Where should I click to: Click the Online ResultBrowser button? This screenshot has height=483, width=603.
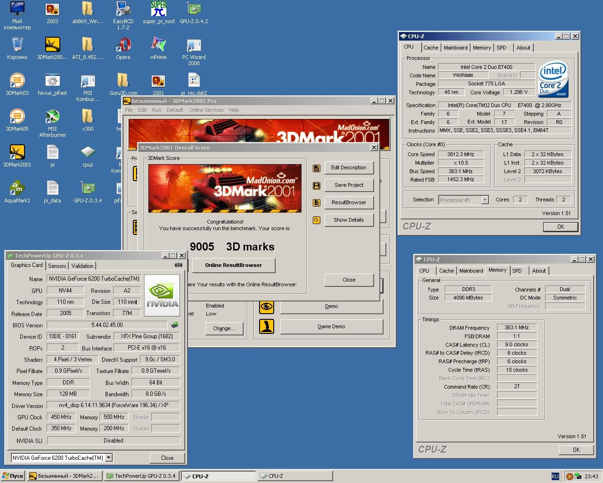pos(233,265)
